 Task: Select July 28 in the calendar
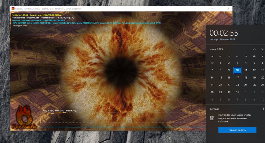click(x=212, y=92)
